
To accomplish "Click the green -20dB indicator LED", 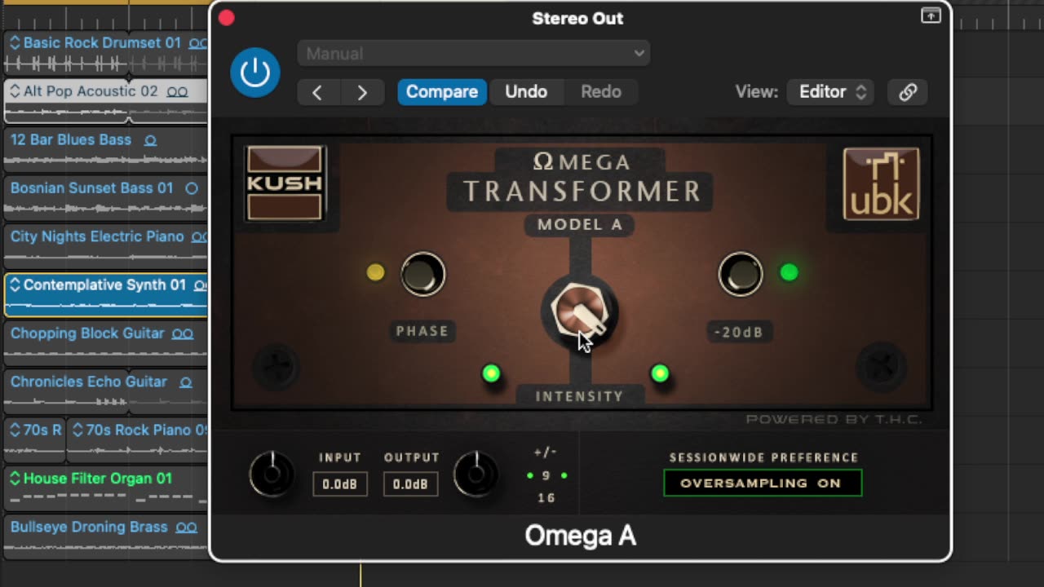I will tap(789, 272).
